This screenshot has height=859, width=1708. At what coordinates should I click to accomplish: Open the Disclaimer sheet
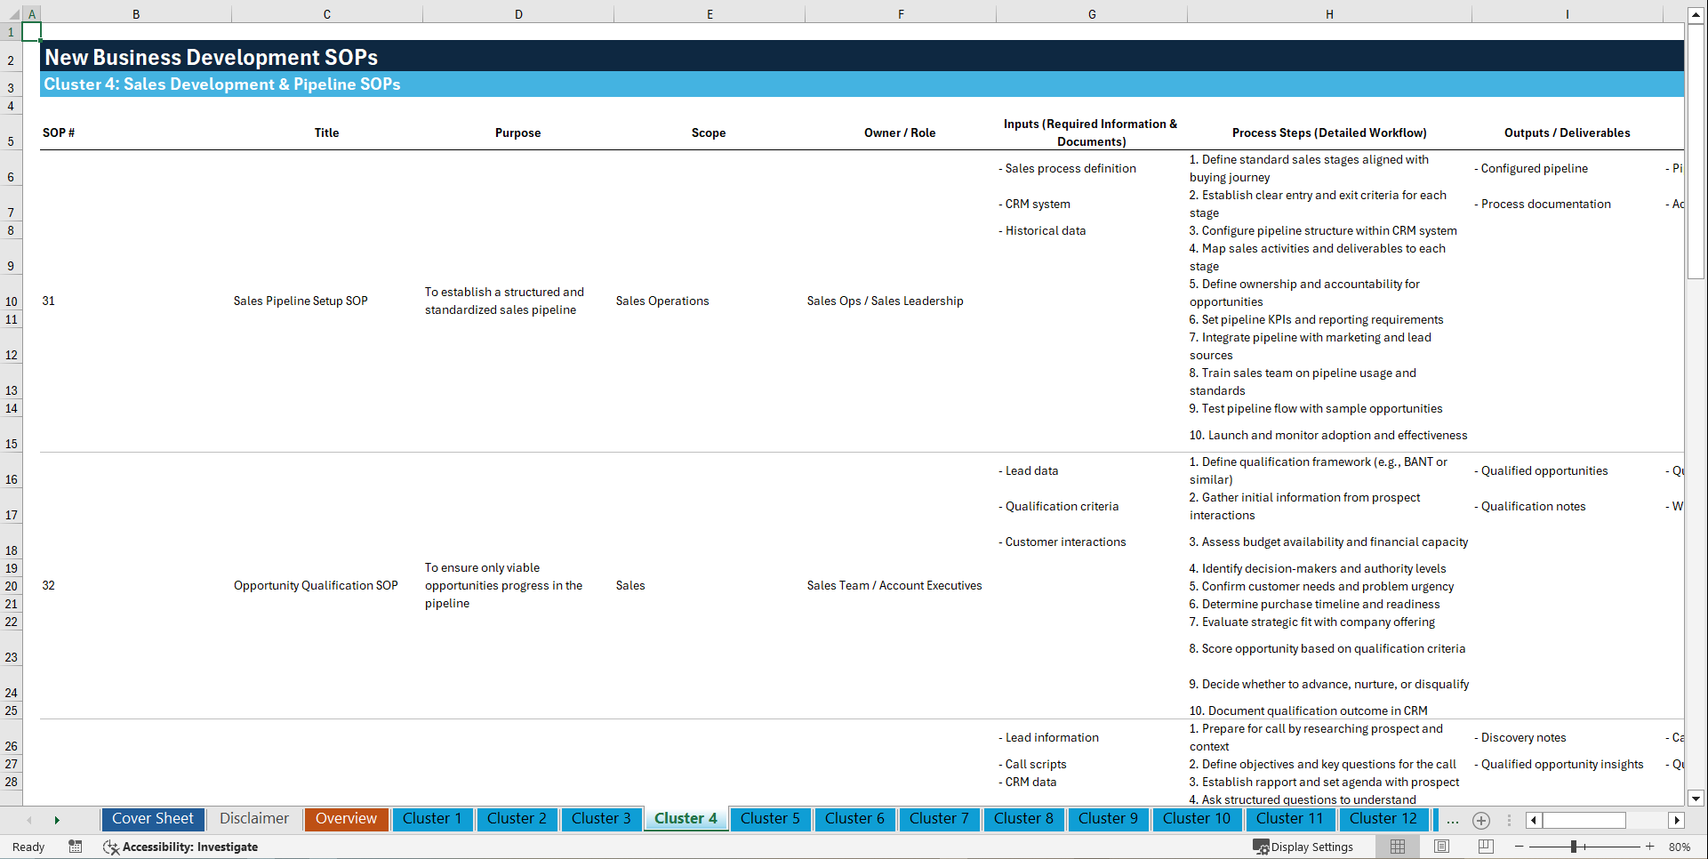[x=253, y=819]
